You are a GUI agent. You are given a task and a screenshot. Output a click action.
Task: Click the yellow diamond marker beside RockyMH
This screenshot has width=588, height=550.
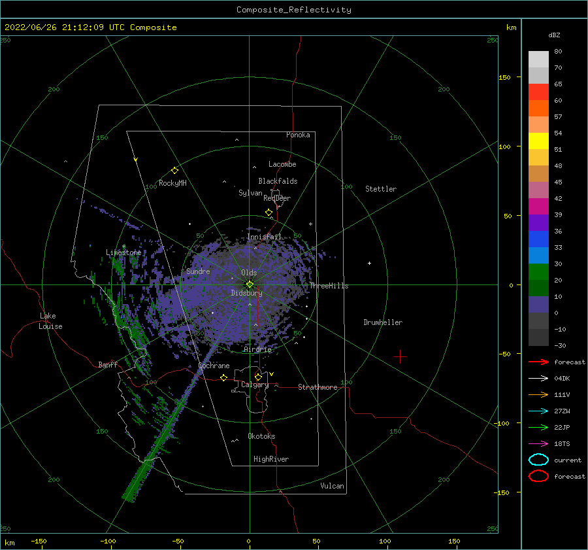pyautogui.click(x=174, y=171)
